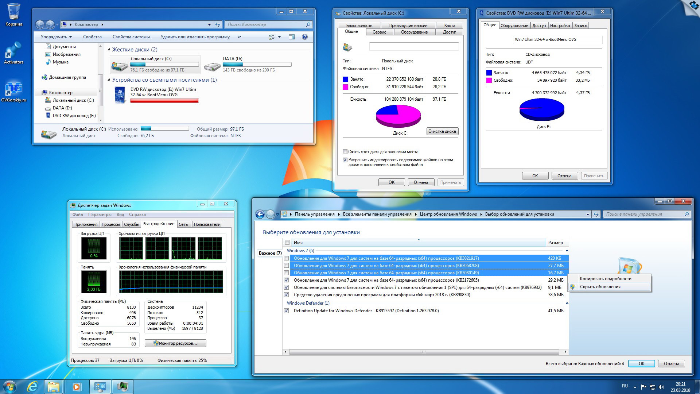
Task: Switch to the Процессы tab in Task Manager
Action: click(x=110, y=224)
